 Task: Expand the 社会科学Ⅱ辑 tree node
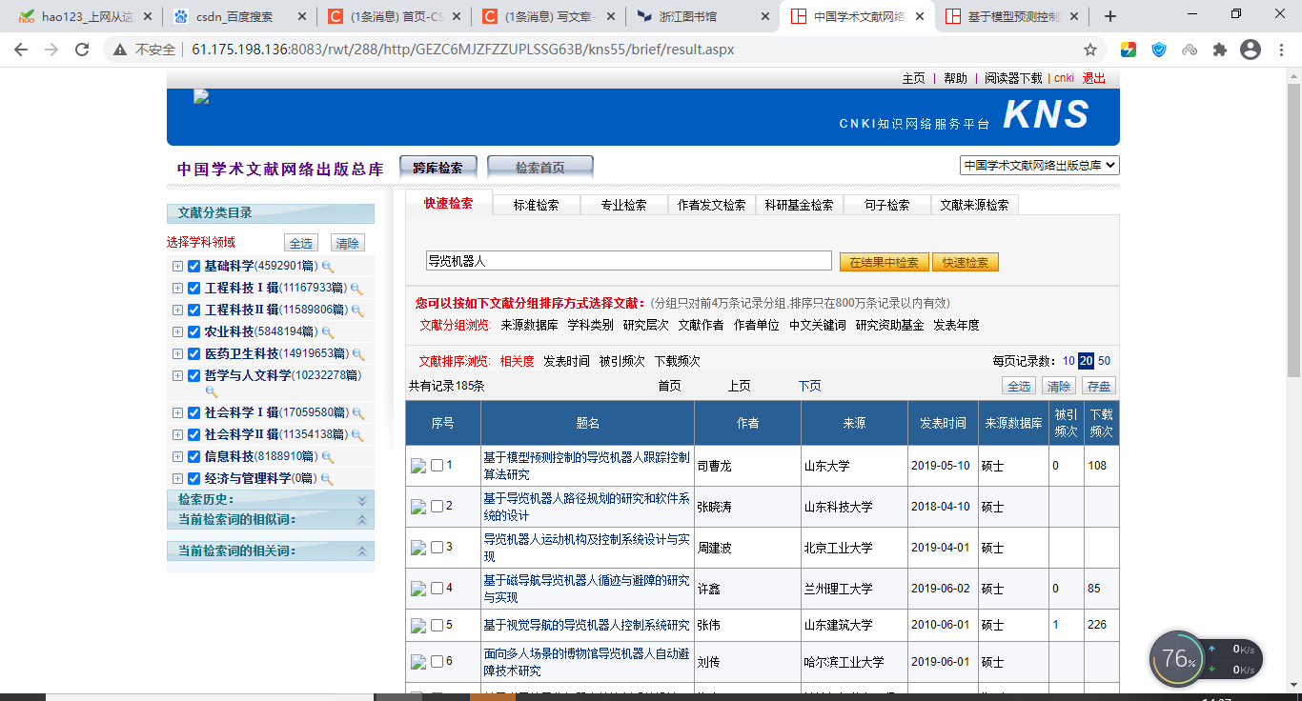point(177,435)
